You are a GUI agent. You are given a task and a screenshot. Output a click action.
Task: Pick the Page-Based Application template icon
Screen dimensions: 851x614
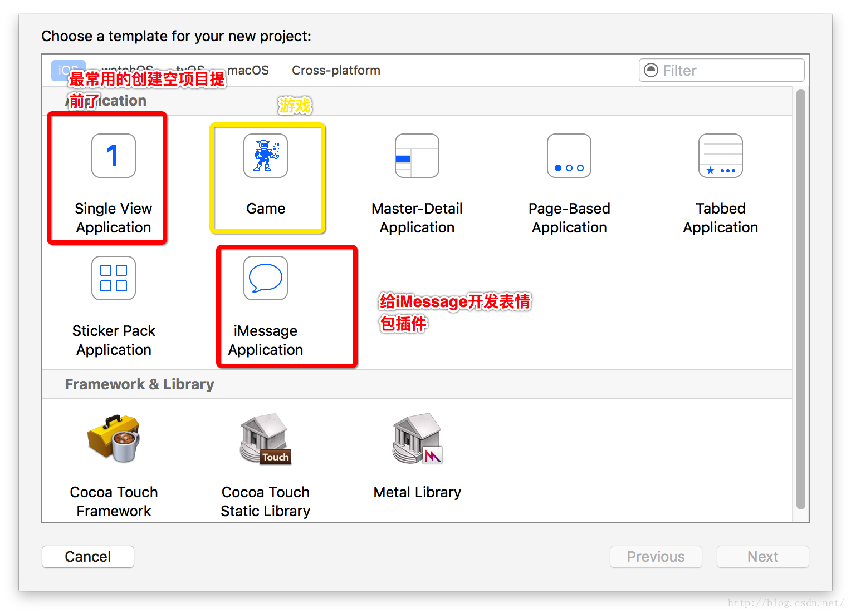[569, 156]
